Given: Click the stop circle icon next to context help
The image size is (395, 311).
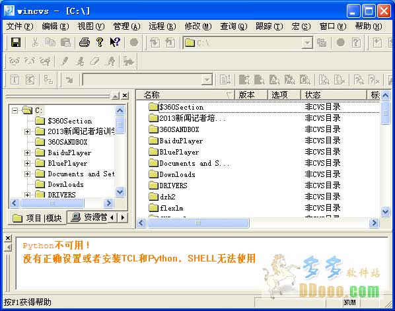Looking at the screenshot, I should tap(134, 42).
